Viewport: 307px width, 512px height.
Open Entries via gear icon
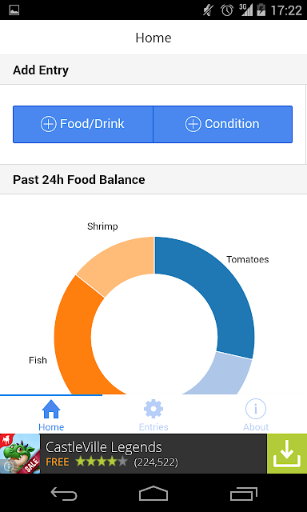(x=153, y=409)
